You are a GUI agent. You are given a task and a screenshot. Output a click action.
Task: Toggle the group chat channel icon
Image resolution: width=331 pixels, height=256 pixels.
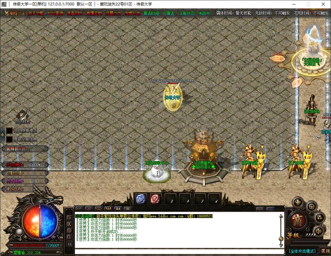pos(69,224)
